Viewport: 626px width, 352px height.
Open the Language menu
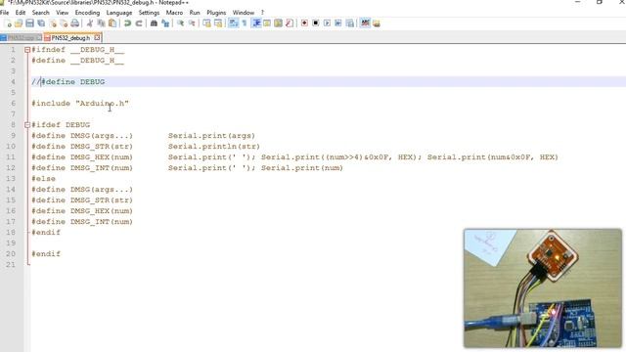(x=119, y=13)
